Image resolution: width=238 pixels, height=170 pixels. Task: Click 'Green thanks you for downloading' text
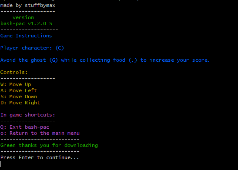[49, 145]
